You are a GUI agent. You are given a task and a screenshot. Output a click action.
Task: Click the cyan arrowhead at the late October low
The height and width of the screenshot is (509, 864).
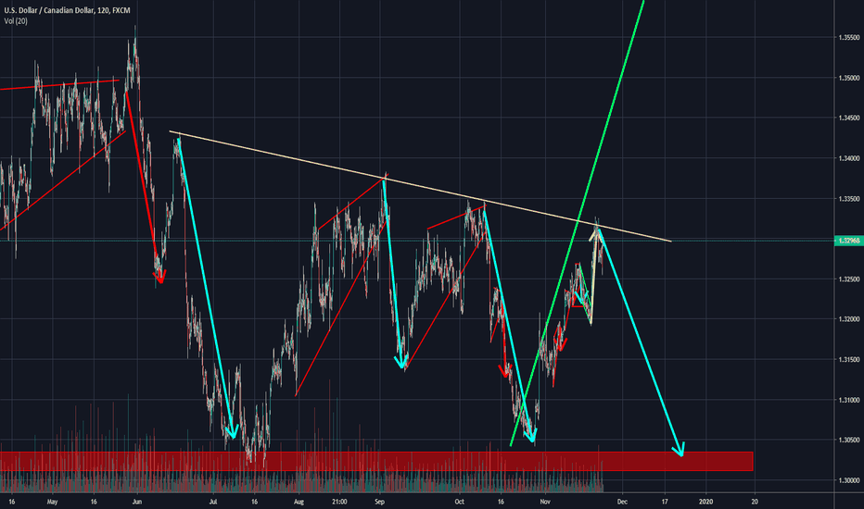click(x=529, y=436)
